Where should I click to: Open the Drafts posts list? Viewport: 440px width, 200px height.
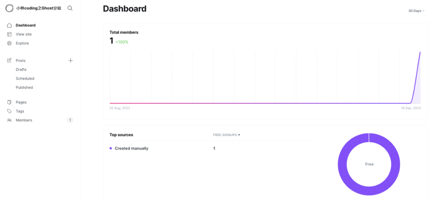pos(21,70)
